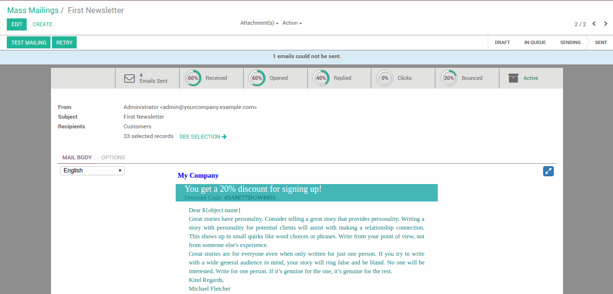Open the Replied 40% pie indicator

click(x=321, y=78)
